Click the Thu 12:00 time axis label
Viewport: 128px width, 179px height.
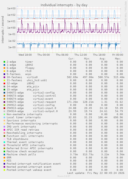pos(81,55)
